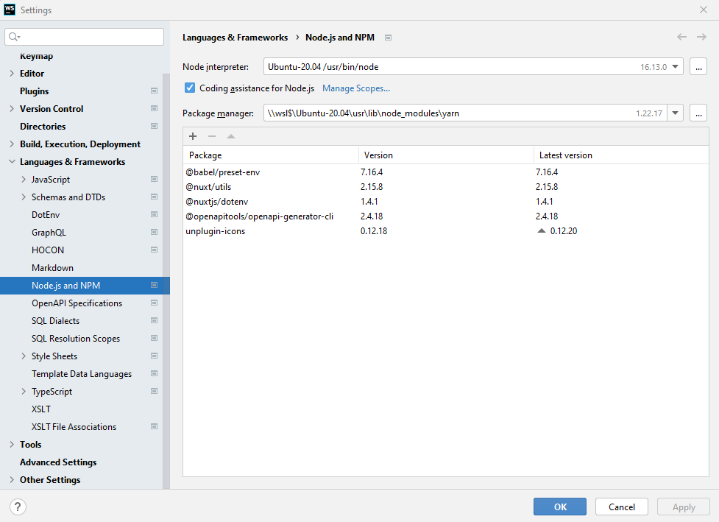The width and height of the screenshot is (719, 522).
Task: Click the settings tree vertical scrollbar
Action: [166, 280]
